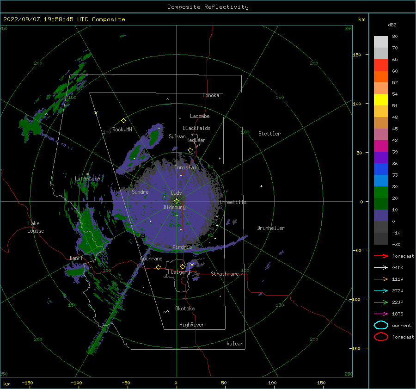This screenshot has width=416, height=389.
Task: Click the HighRiver label
Action: point(192,325)
